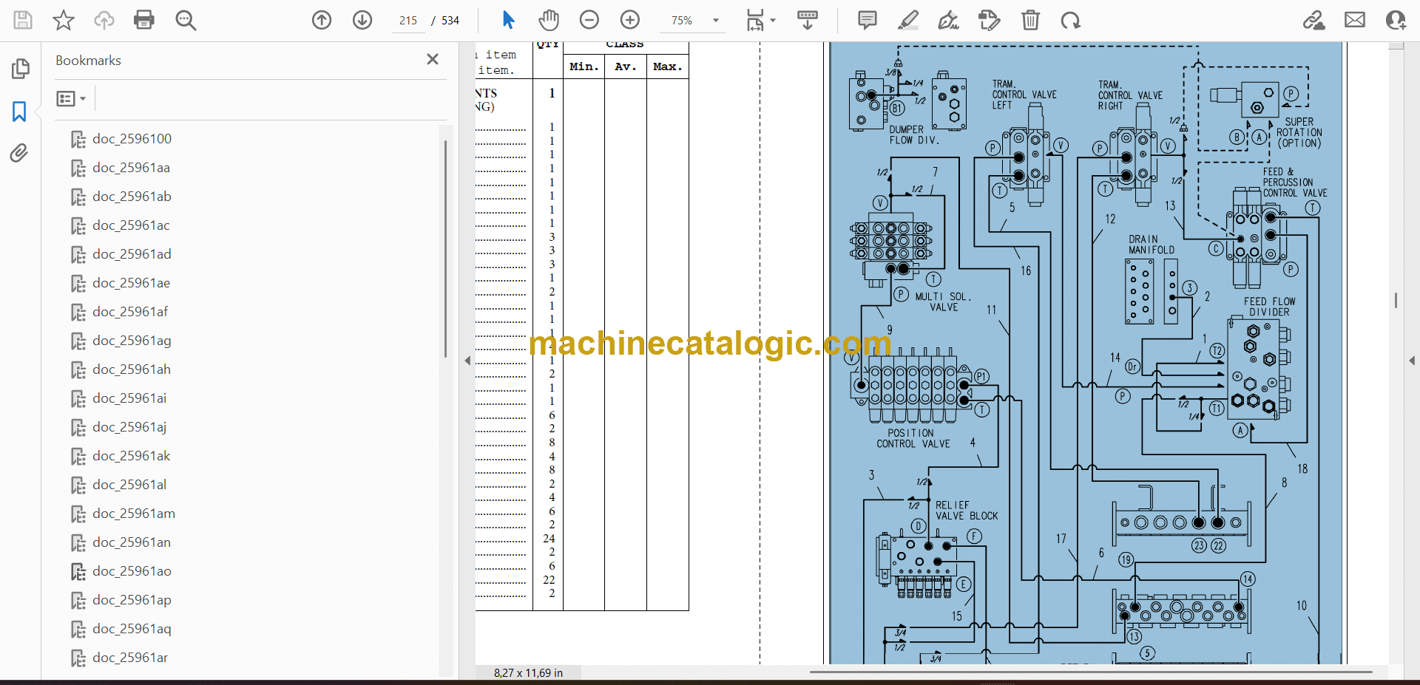Close the Bookmarks panel
The height and width of the screenshot is (685, 1420).
[433, 59]
